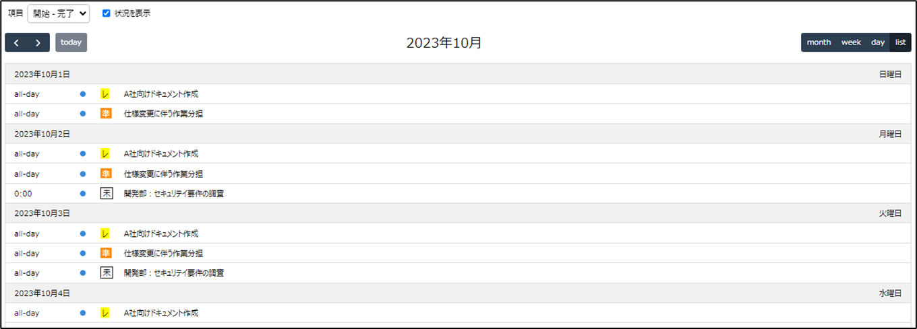Click 未 status icon on October 3

[x=106, y=273]
